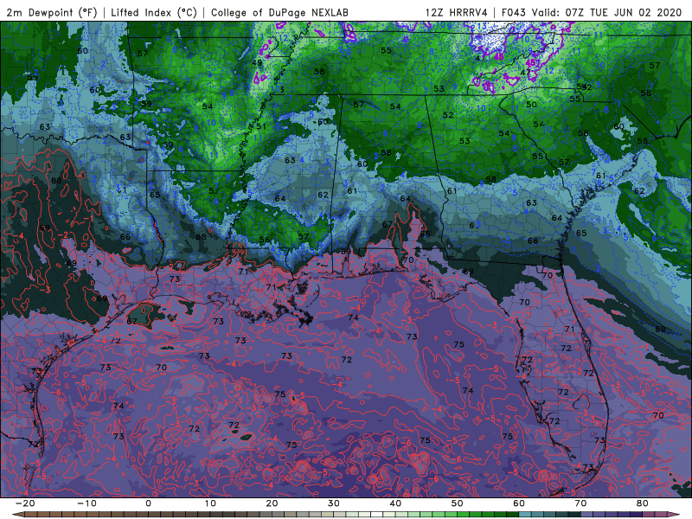692x519 pixels.
Task: Click the '80' colorbar scale label
Action: point(643,503)
